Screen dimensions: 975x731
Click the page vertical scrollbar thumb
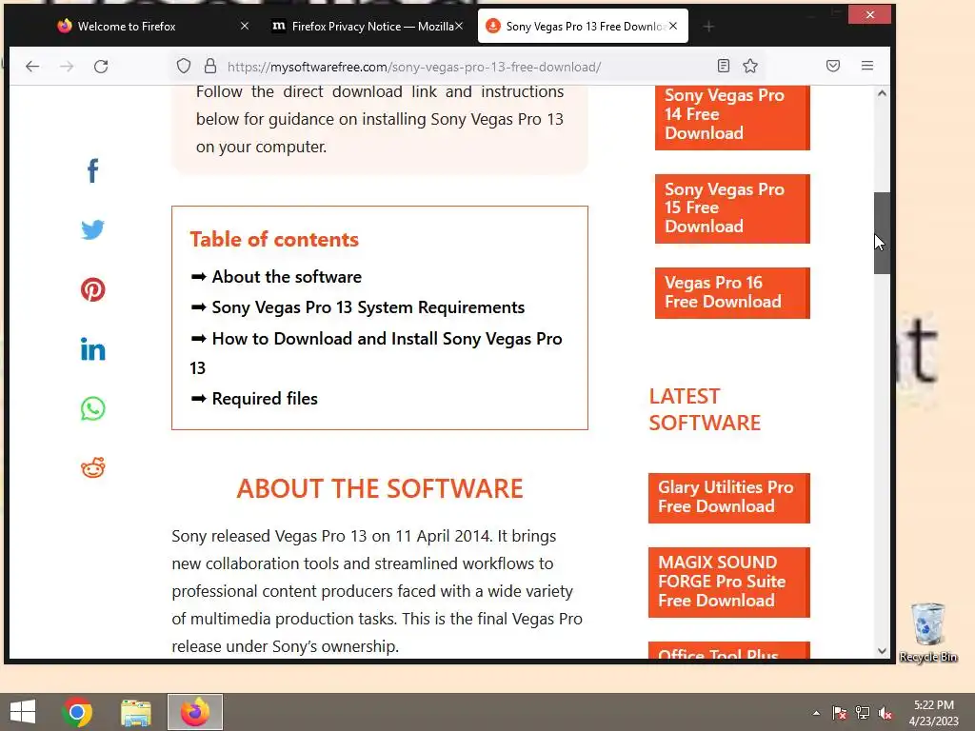pyautogui.click(x=882, y=232)
